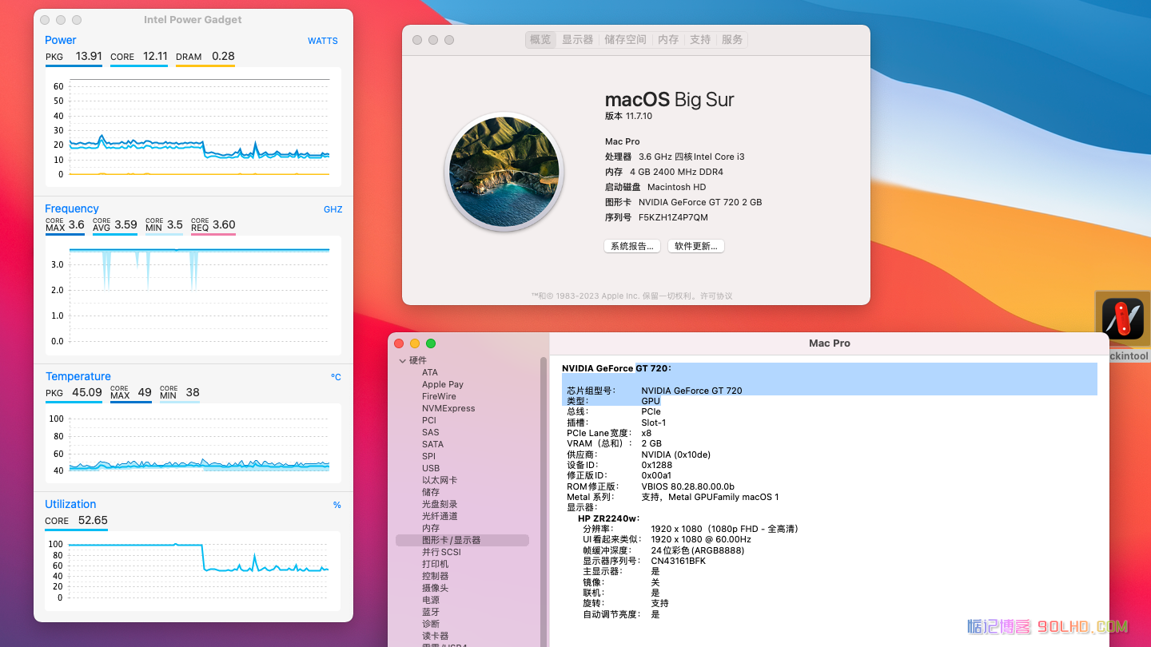
Task: Select FireWire in the sidebar
Action: pyautogui.click(x=439, y=396)
